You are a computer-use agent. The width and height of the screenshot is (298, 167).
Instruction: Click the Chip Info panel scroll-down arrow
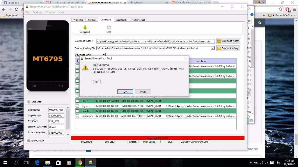[x=68, y=135]
